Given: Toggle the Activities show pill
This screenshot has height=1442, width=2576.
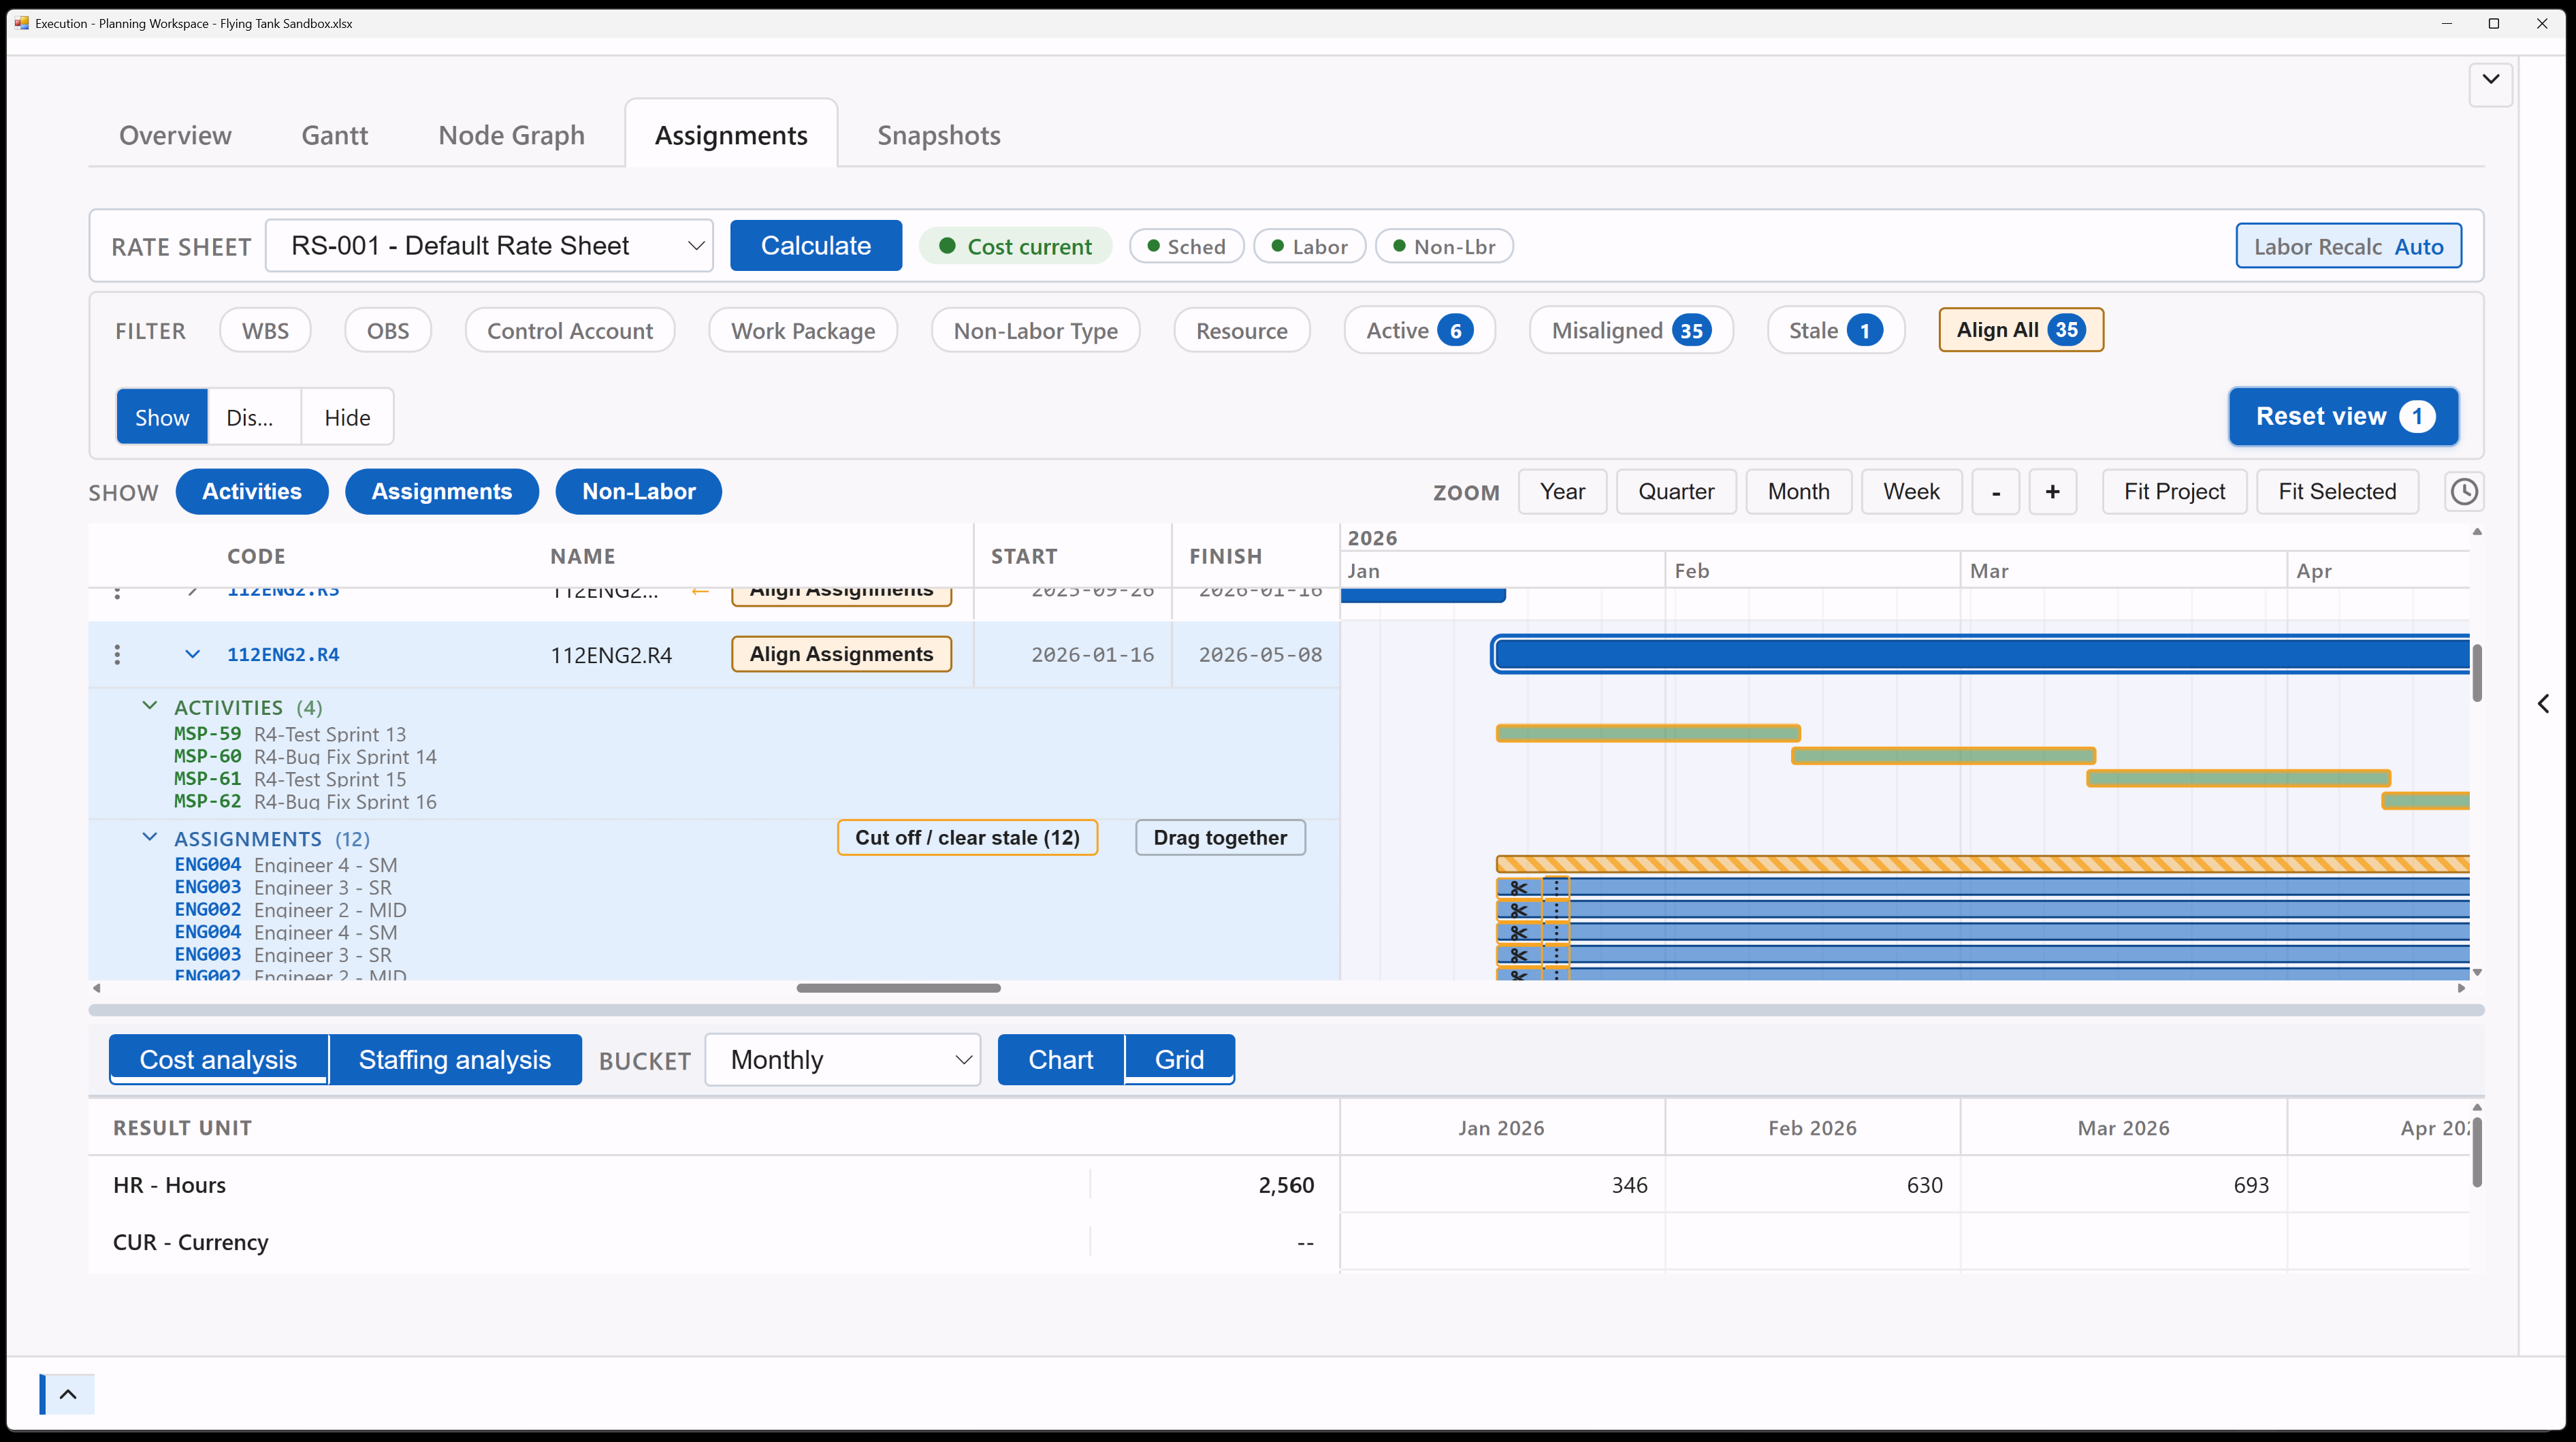Looking at the screenshot, I should tap(252, 492).
